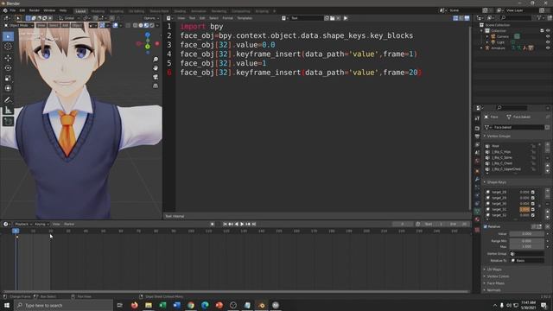
Task: Expand the Light item in the outliner
Action: click(487, 42)
